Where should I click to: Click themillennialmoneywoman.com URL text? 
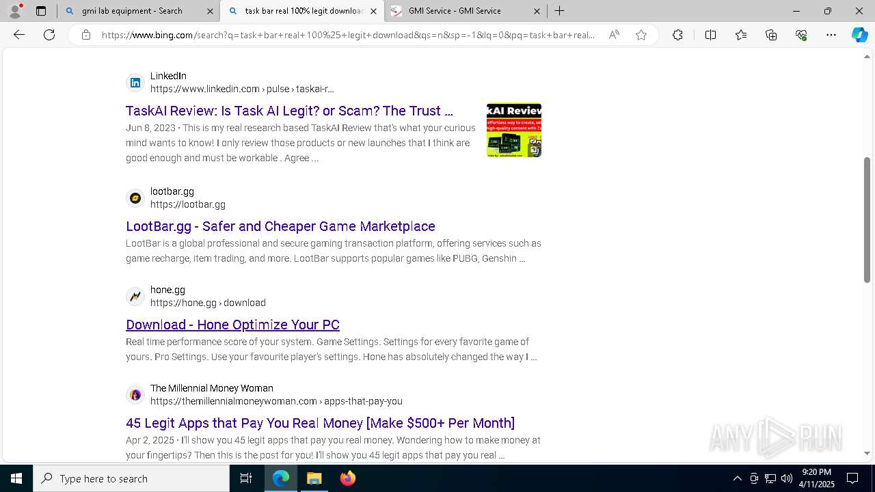[276, 401]
